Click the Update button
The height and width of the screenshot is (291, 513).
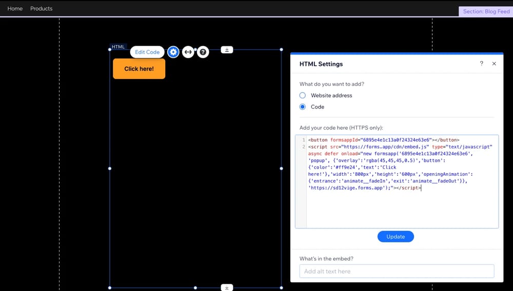[396, 237]
